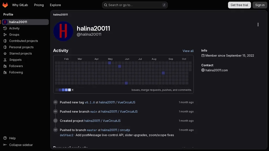Click the globe icon beside website
This screenshot has height=151, width=269.
pyautogui.click(x=203, y=70)
